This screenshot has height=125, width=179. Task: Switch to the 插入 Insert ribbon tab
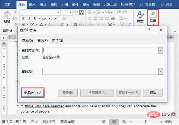click(32, 5)
